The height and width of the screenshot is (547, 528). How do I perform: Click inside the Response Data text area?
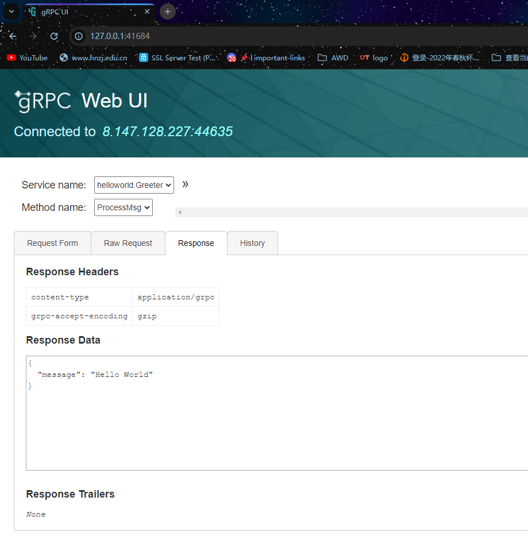click(x=277, y=413)
